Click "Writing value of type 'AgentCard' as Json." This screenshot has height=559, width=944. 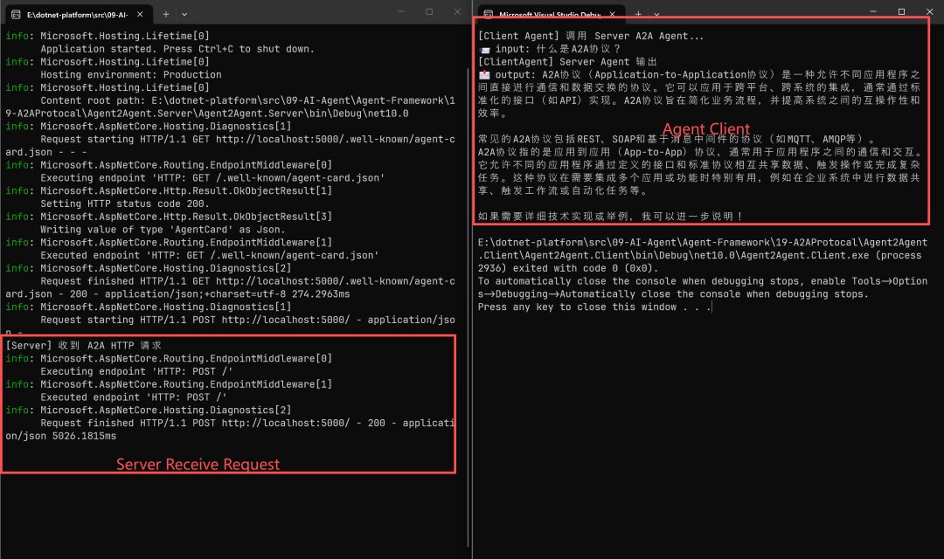click(163, 229)
